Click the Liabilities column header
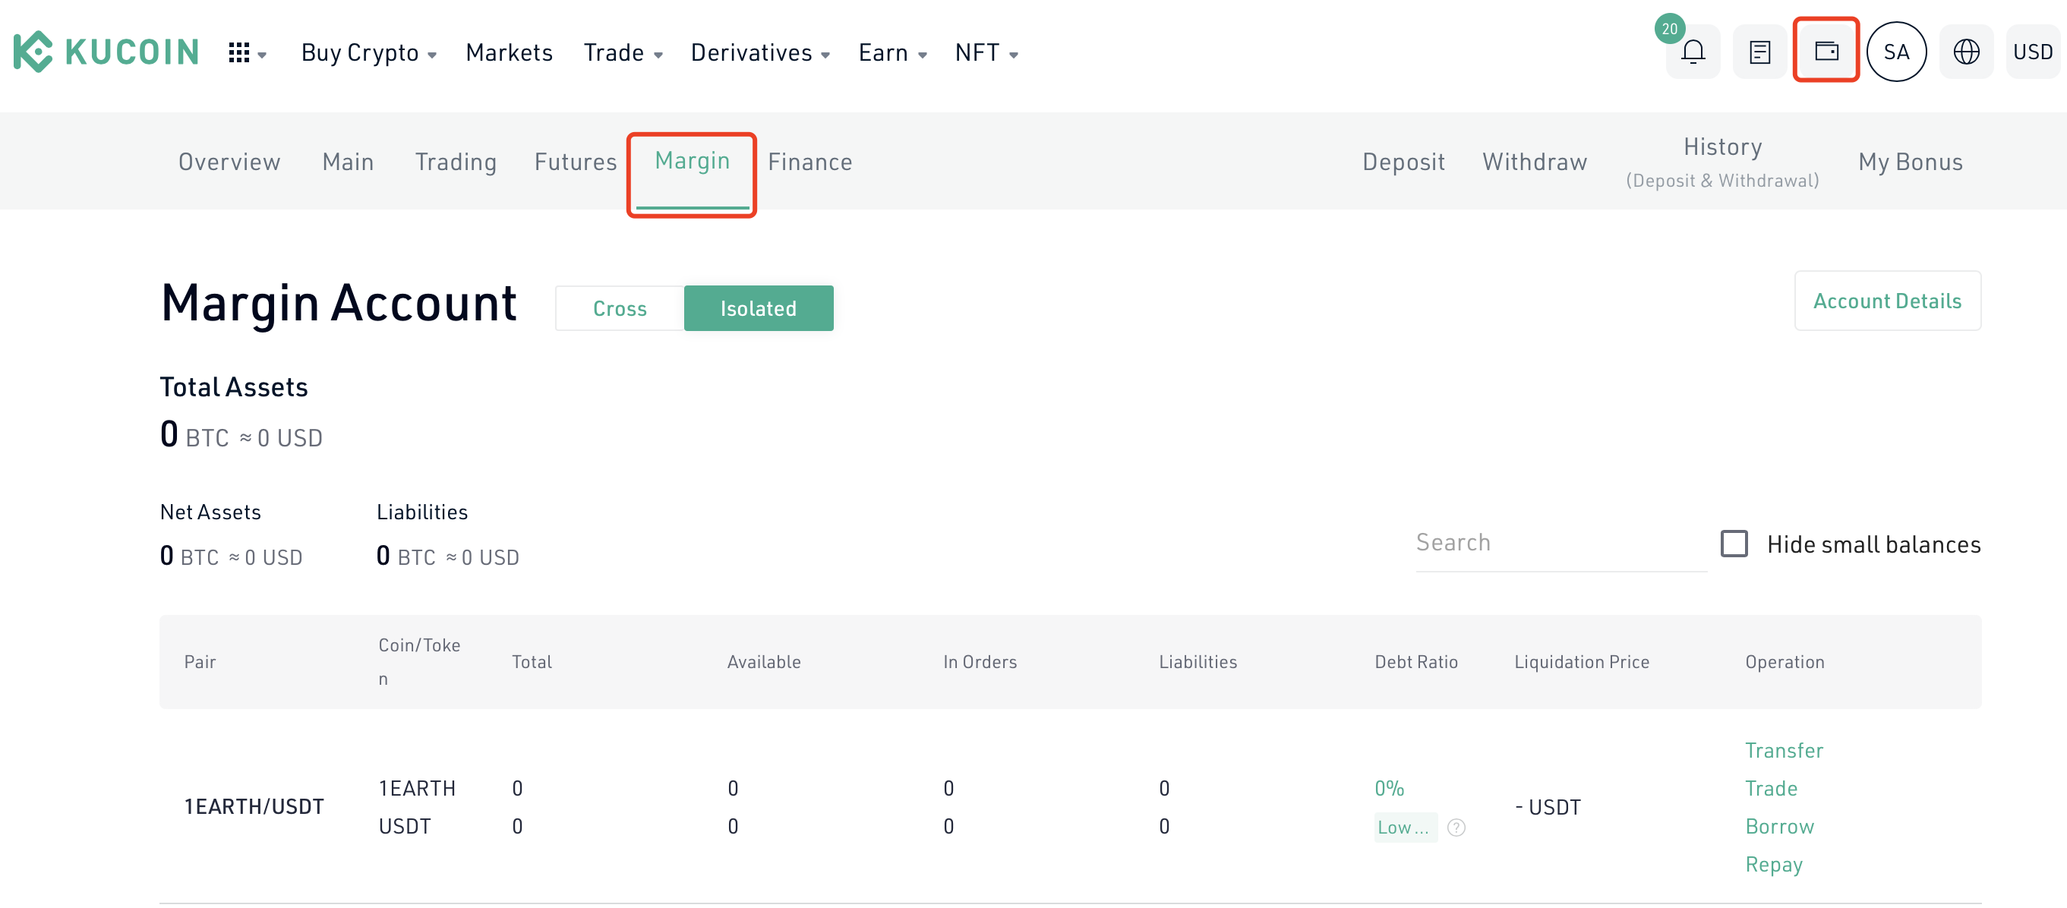2067x908 pixels. [x=1198, y=662]
